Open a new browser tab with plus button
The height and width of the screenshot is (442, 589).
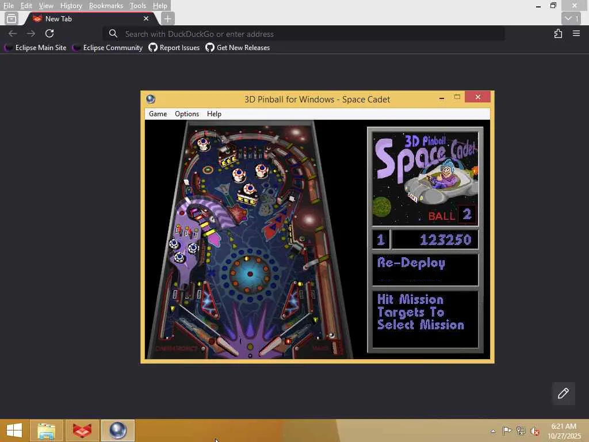pos(167,18)
